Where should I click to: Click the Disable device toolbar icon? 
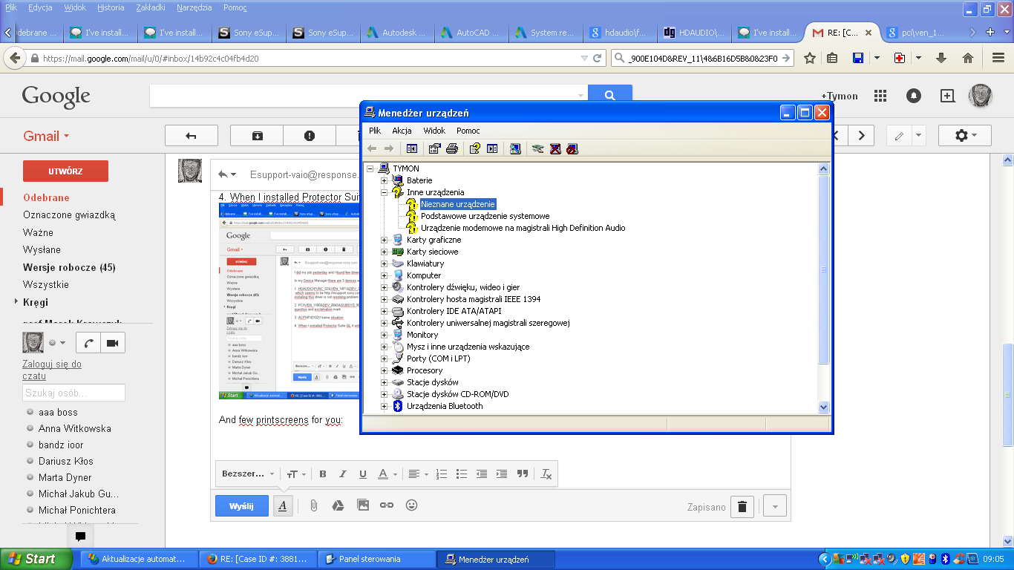572,148
